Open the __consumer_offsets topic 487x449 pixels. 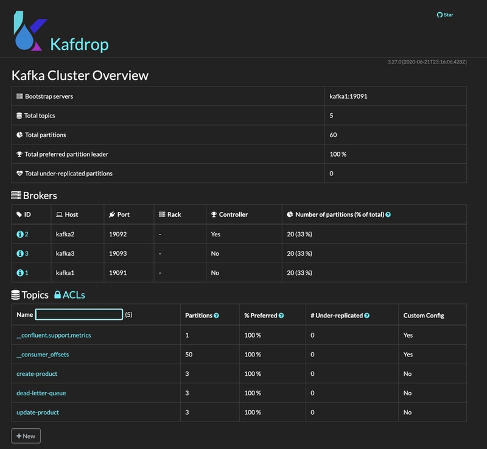(43, 354)
